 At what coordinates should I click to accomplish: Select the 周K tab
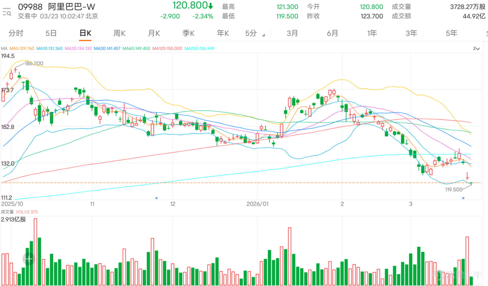pyautogui.click(x=120, y=33)
